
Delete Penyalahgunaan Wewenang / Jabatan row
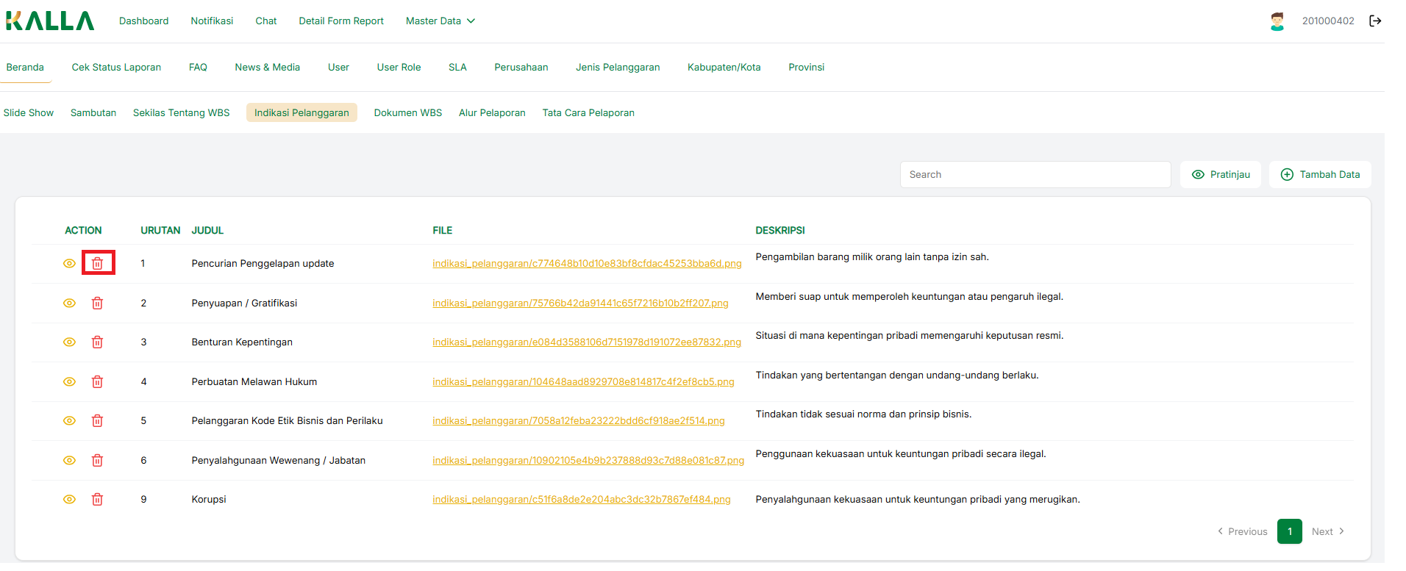(x=97, y=460)
